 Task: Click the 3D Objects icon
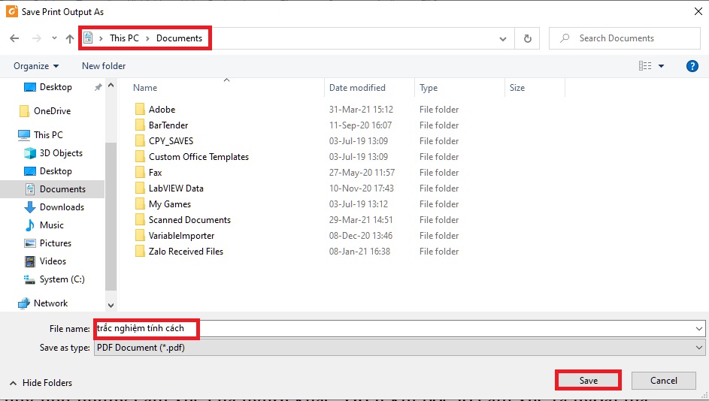pos(30,153)
